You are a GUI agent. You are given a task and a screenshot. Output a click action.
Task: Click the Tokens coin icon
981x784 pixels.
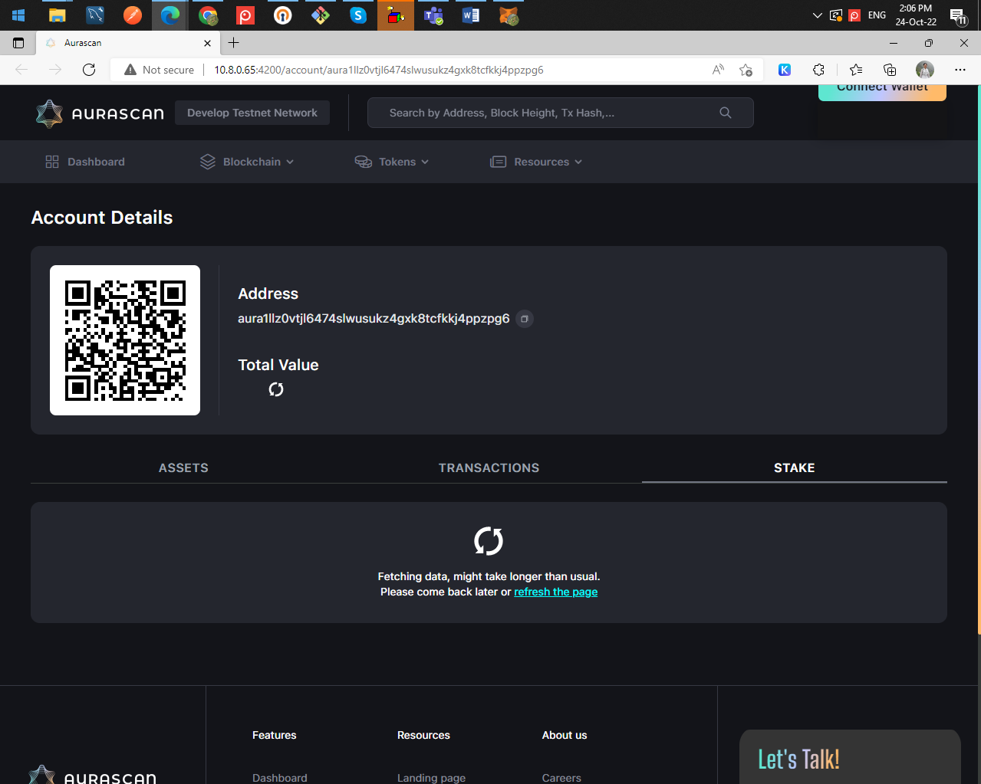coord(363,162)
